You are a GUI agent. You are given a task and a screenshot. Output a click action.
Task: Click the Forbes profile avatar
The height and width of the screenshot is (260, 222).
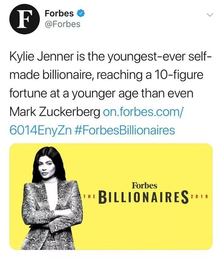pos(23,20)
